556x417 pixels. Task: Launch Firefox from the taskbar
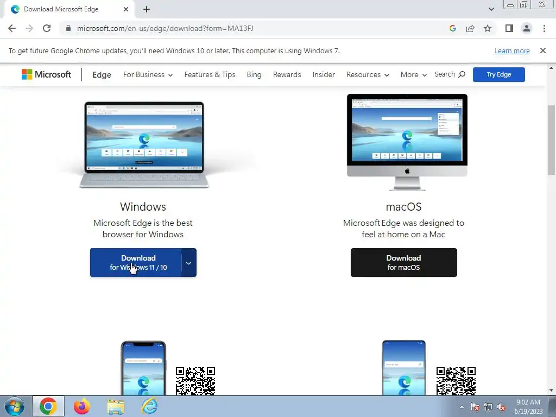point(82,406)
